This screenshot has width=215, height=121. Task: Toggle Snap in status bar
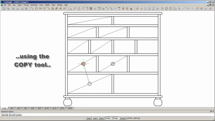[89, 118]
